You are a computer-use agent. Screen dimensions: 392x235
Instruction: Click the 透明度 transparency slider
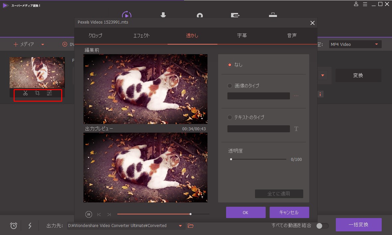click(258, 159)
